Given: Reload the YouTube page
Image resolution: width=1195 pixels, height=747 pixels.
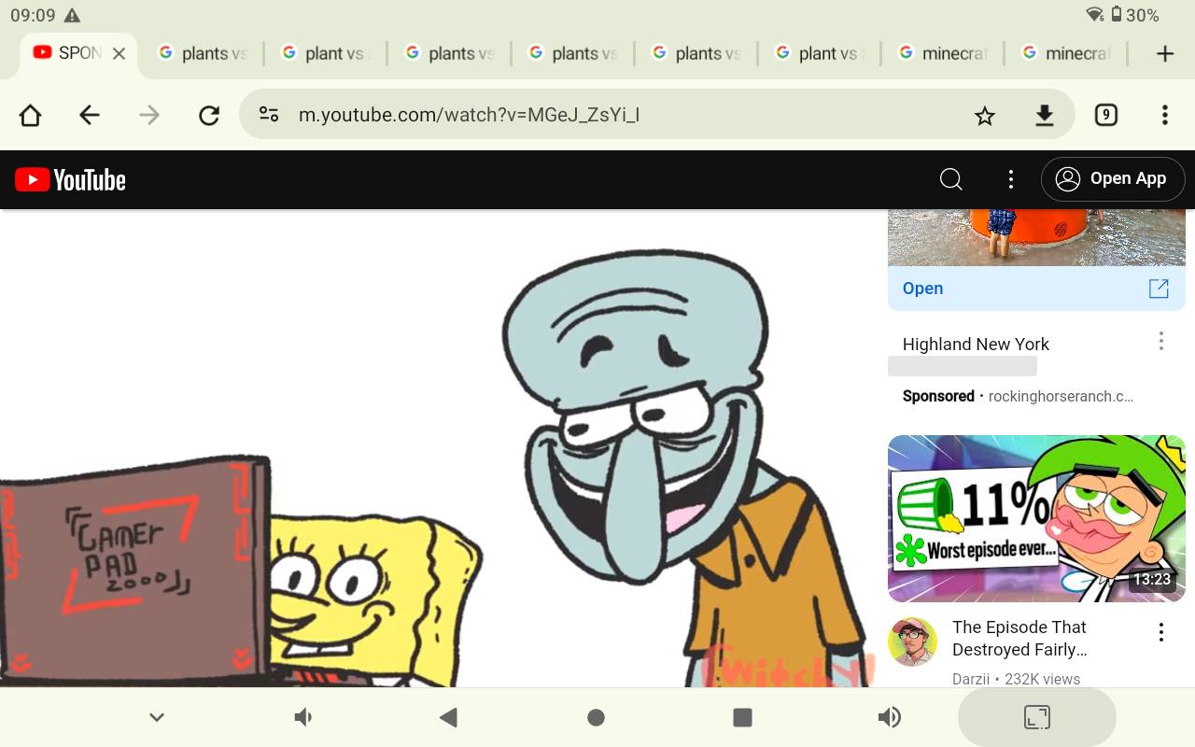Looking at the screenshot, I should point(209,115).
